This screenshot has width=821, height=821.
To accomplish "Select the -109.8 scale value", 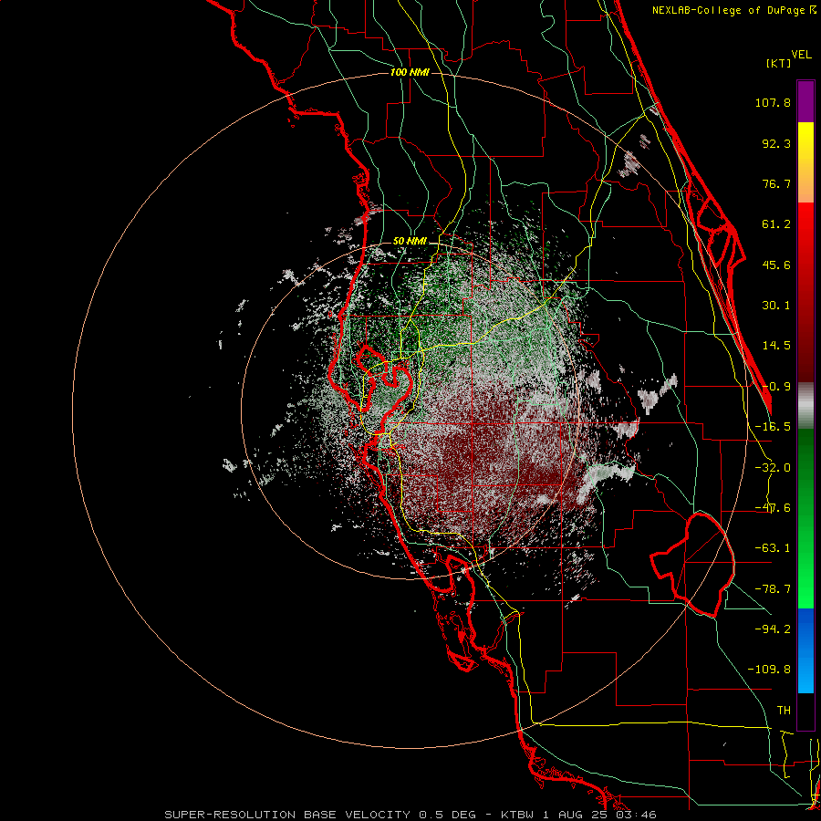I will coord(769,670).
